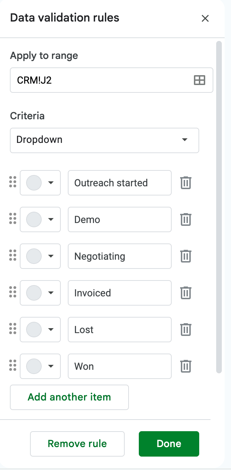The image size is (231, 470).
Task: Click 'Add another item' button
Action: tap(69, 397)
